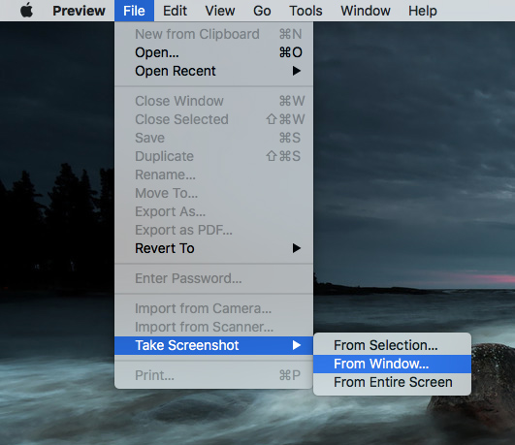515x445 pixels.
Task: Open the Apple logo menu
Action: 26,11
